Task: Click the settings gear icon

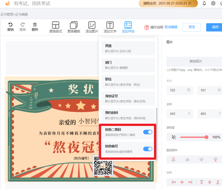Action: point(213,3)
